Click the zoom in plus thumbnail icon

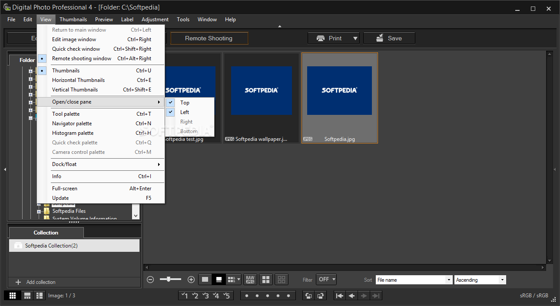coord(191,280)
